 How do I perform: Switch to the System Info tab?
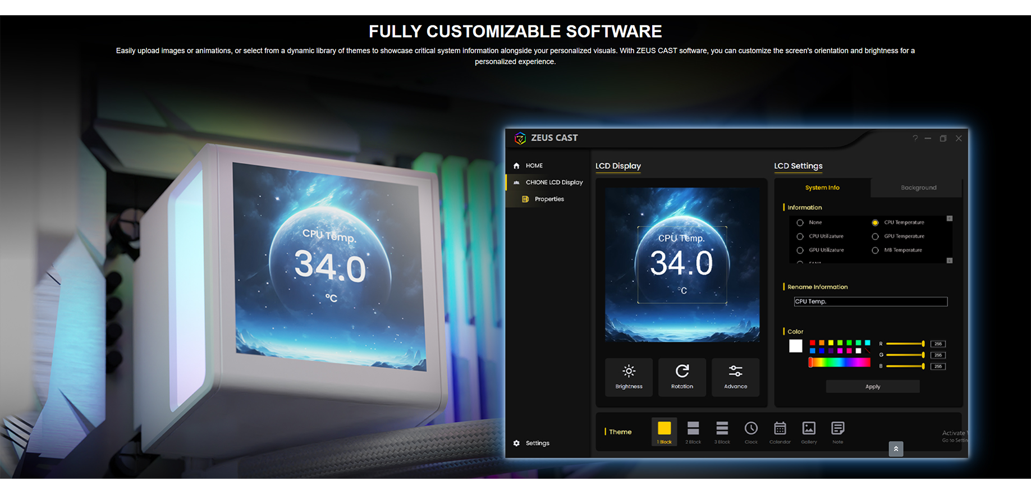822,187
